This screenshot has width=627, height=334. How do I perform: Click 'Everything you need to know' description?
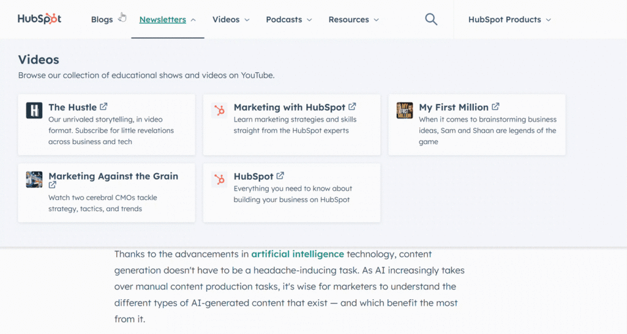293,194
